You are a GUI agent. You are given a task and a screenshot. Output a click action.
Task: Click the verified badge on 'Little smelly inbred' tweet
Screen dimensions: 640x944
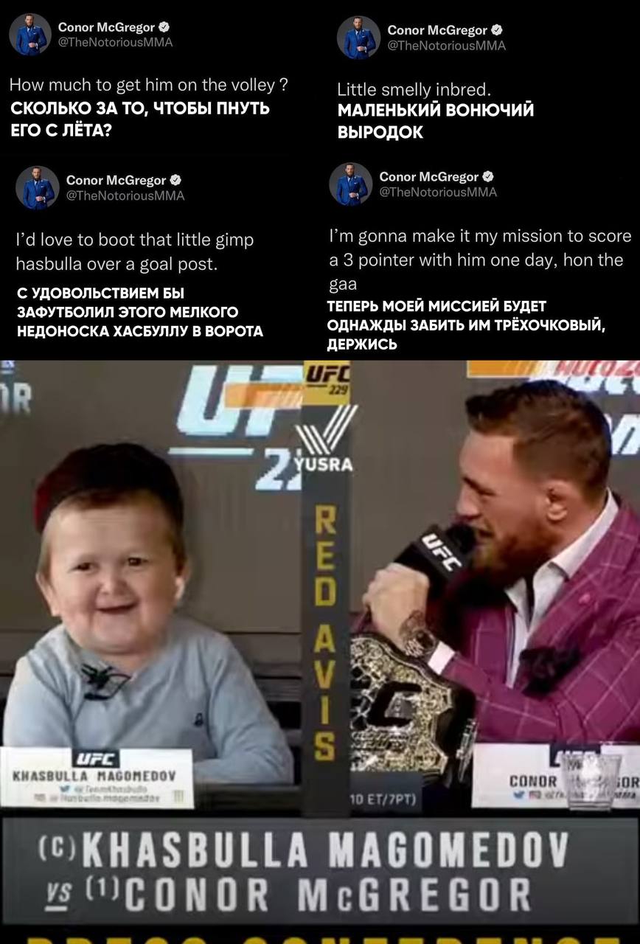coord(497,30)
